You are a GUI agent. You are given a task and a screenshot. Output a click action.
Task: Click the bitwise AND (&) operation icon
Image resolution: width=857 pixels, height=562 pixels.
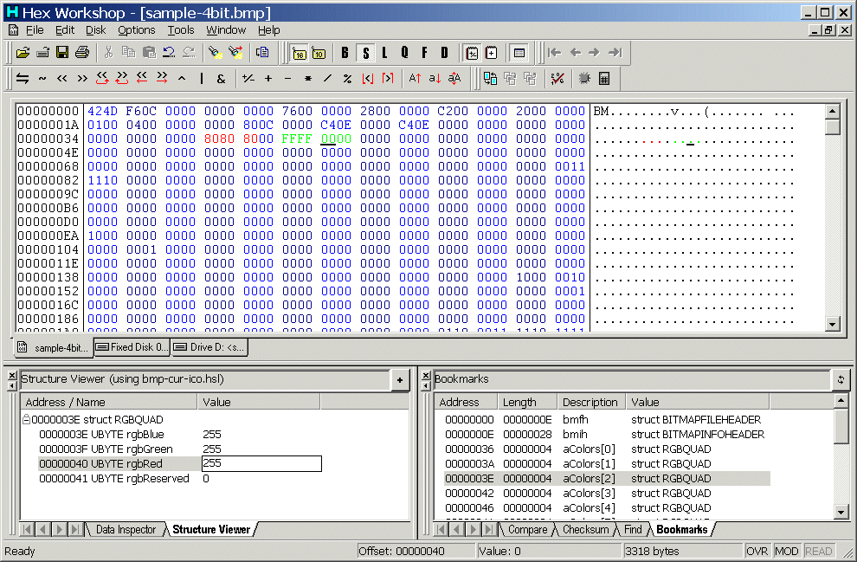(x=221, y=79)
